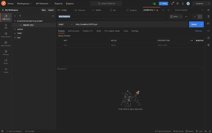212x133 pixels.
Task: Open the settings gear icon in header
Action: [x=178, y=3]
